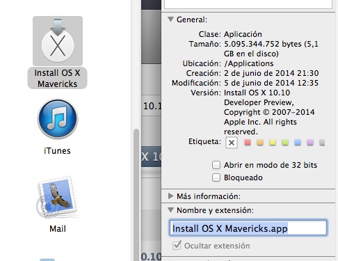Expand the Más información section

[x=171, y=196]
